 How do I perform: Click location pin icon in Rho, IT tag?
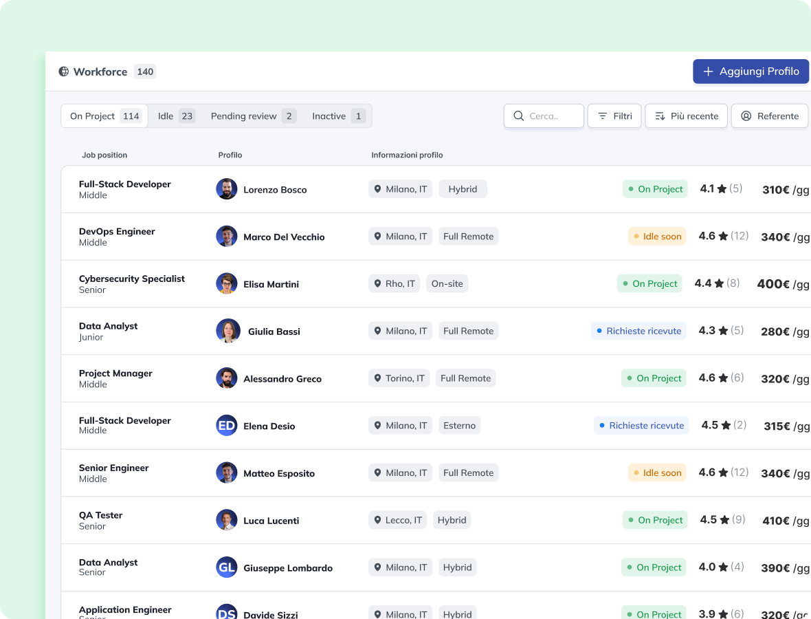click(x=377, y=283)
